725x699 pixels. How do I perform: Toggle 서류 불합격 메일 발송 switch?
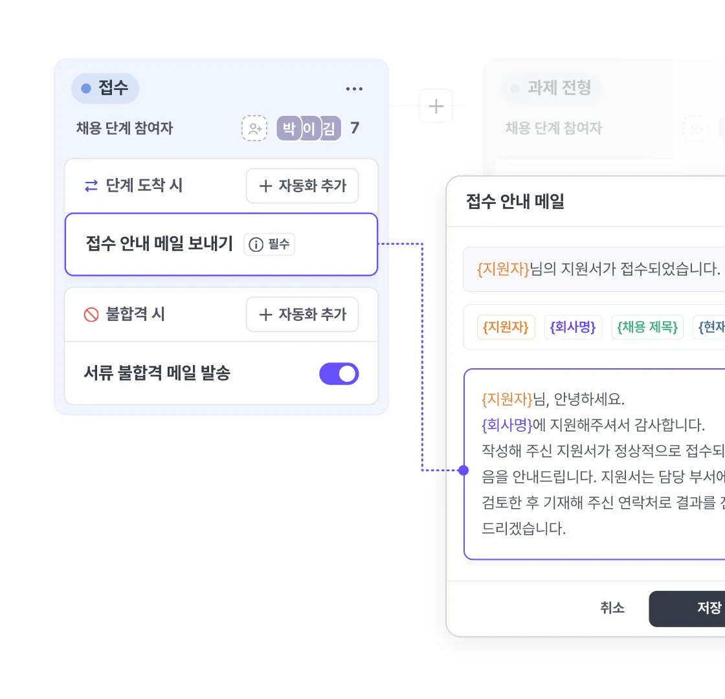(339, 373)
